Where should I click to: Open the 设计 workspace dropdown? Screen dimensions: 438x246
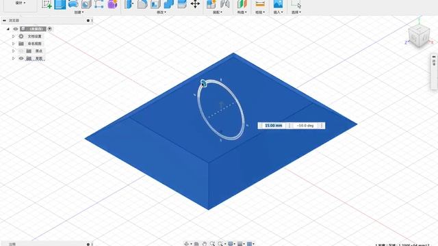pyautogui.click(x=21, y=3)
